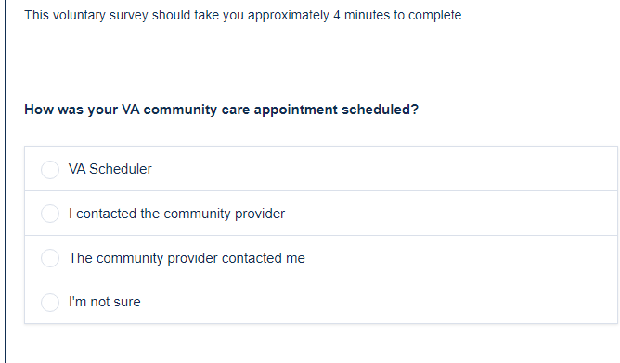
Task: Click the word 'provider' in second option
Action: 260,214
